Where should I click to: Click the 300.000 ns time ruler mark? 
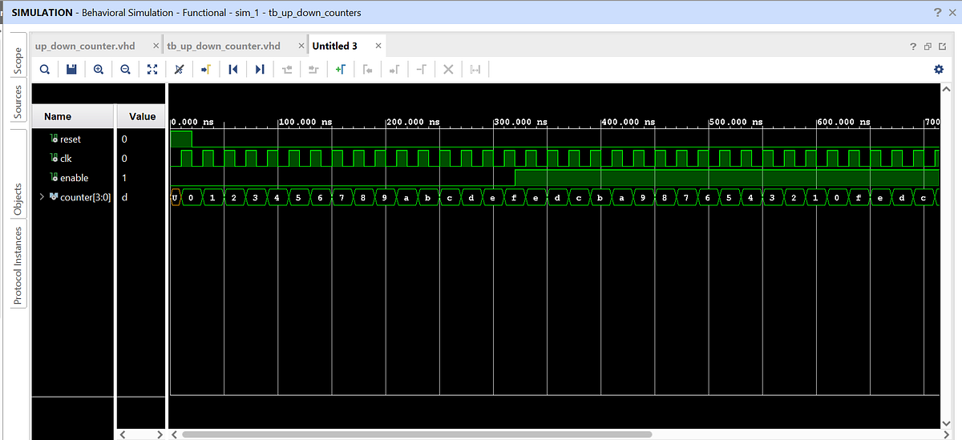[x=520, y=122]
